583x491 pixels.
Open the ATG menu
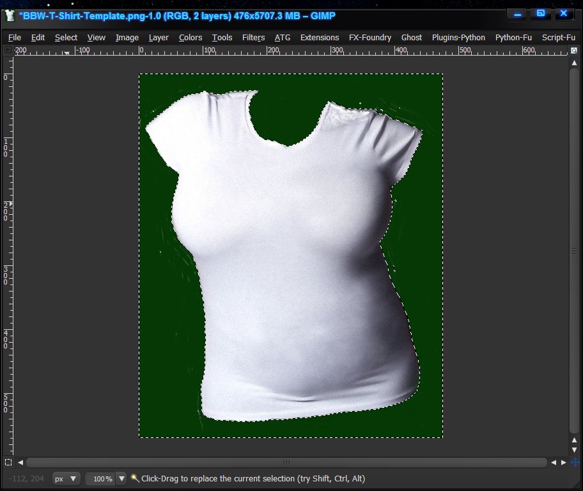(x=283, y=38)
